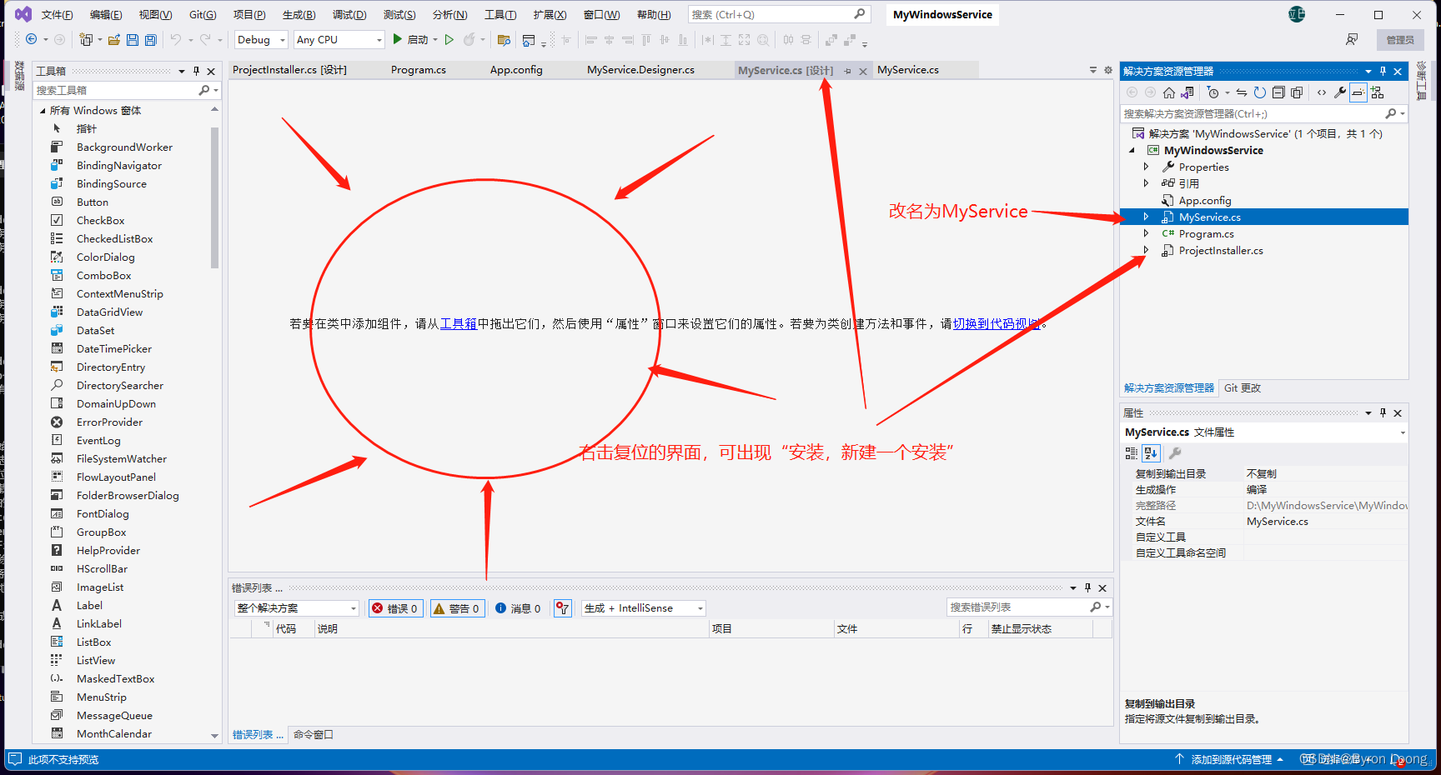1441x775 pixels.
Task: Click the Property Pages wrench in Properties
Action: point(1175,453)
